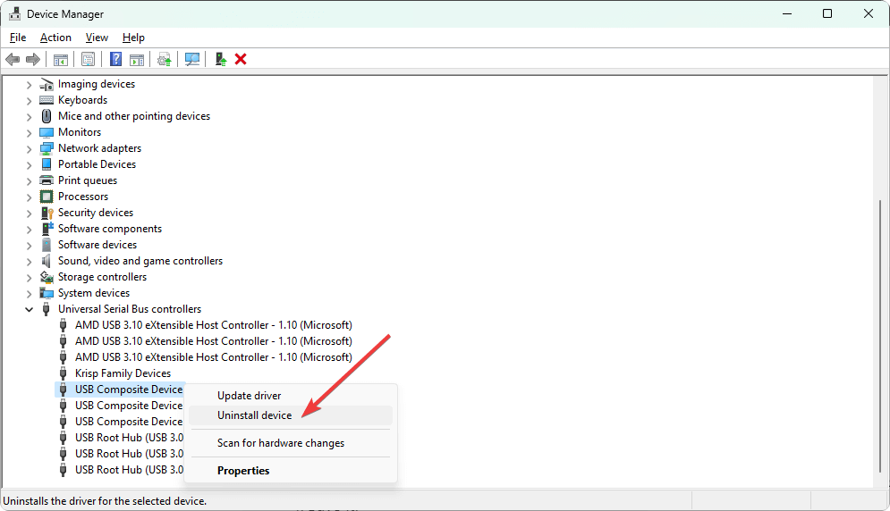Expand the System devices node
Screen dimensions: 890x511
[29, 294]
